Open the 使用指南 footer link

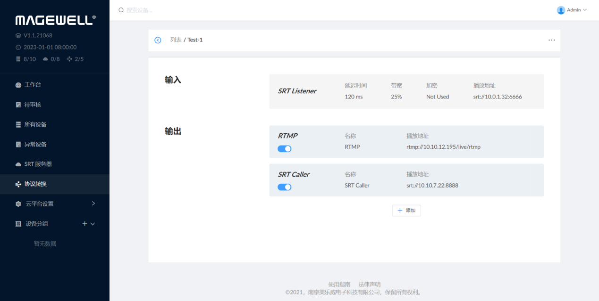pyautogui.click(x=339, y=285)
